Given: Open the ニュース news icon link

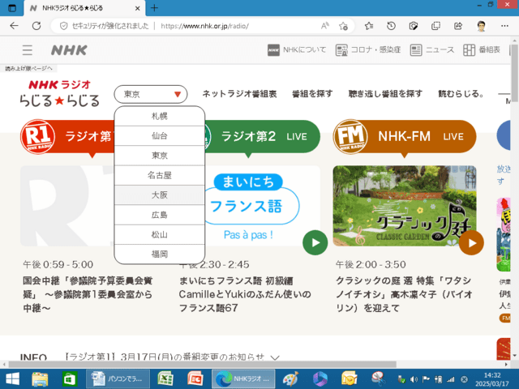Looking at the screenshot, I should click(x=432, y=49).
